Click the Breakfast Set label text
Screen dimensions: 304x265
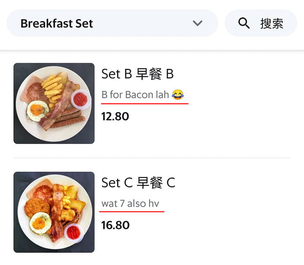click(x=57, y=24)
